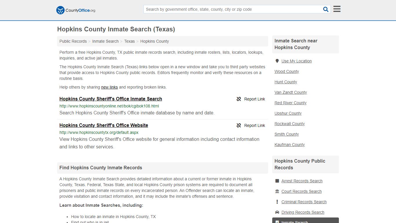Click 'How to locate an inmate' bullet
396x223 pixels.
pos(113,217)
